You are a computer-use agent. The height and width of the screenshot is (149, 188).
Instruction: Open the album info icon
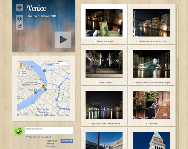[19, 19]
